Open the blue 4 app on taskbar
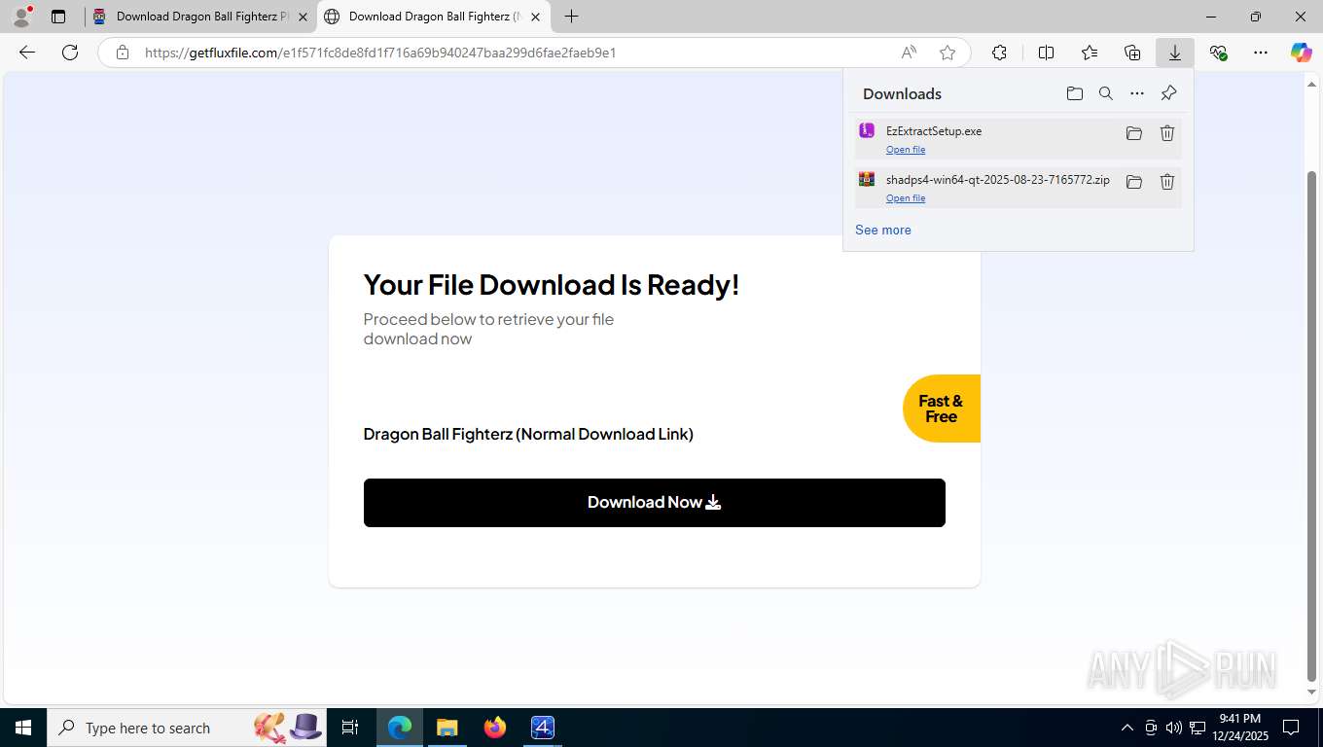This screenshot has width=1323, height=747. 543,728
